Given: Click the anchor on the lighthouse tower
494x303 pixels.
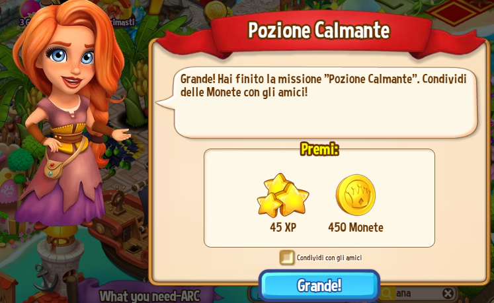Looking at the screenshot, I should coord(45,277).
